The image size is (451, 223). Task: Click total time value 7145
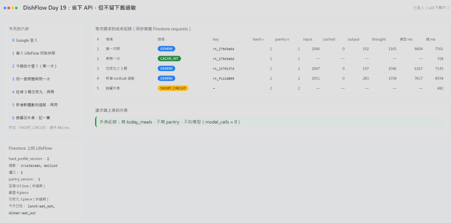[439, 68]
